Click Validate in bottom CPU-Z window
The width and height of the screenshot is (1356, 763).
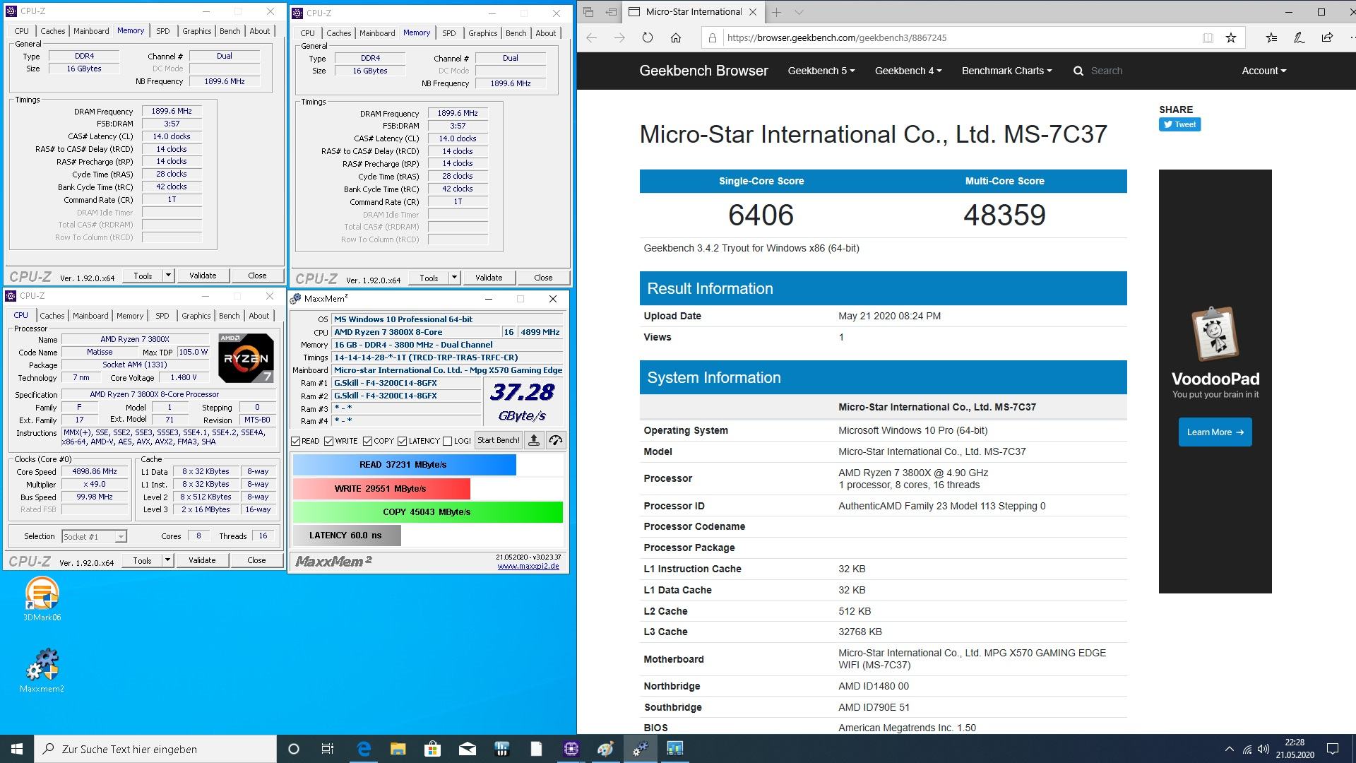[x=202, y=560]
